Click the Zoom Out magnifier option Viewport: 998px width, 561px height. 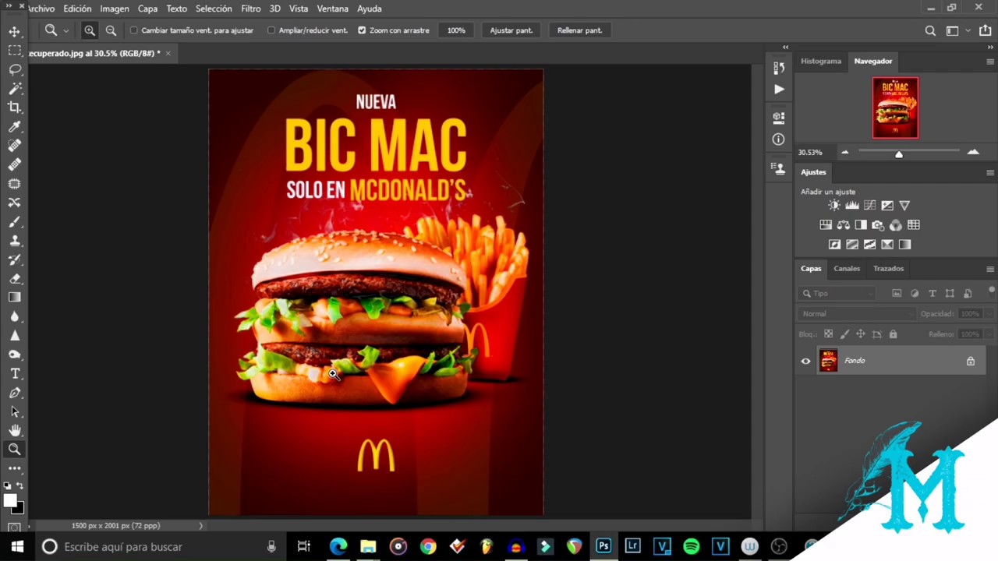click(111, 30)
